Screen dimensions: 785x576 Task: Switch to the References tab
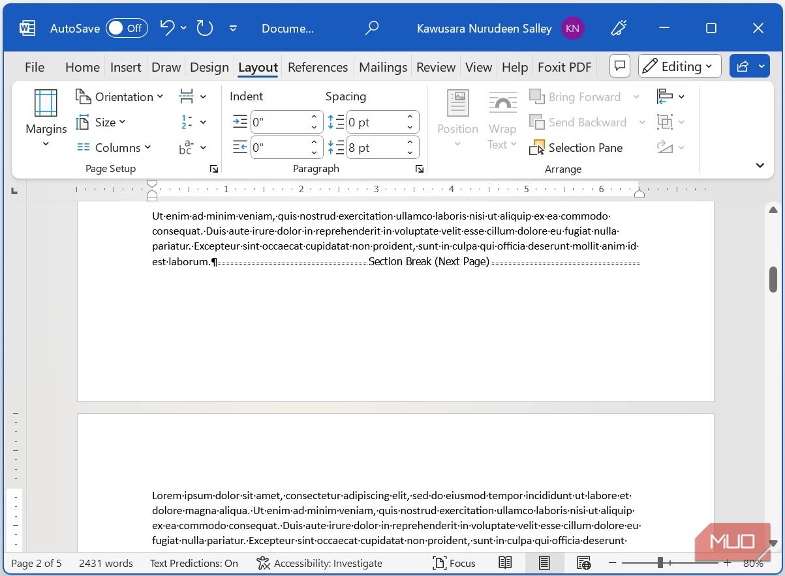point(318,67)
